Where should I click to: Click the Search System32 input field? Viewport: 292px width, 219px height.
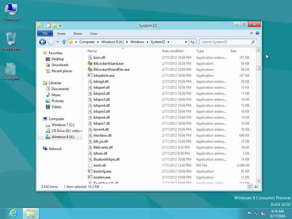coord(225,42)
